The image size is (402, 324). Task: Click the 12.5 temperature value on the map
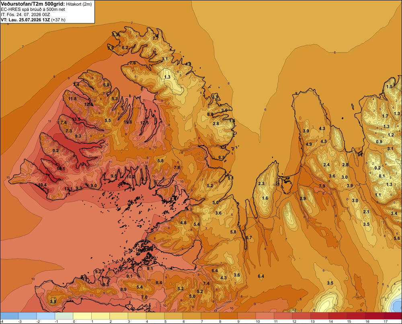point(145,123)
